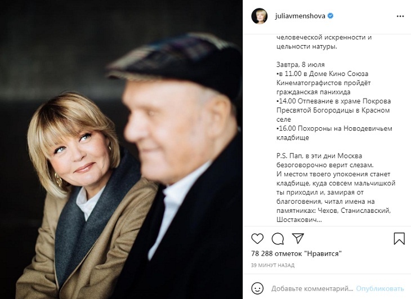
Task: Click caption text about Новодевичьем кладбище
Action: 334,133
